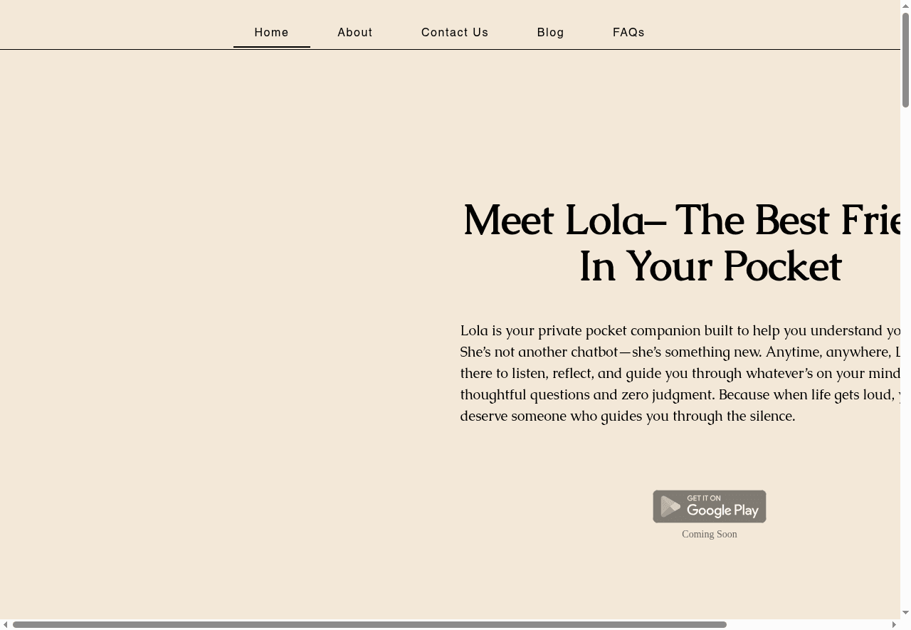Click the vertical scrollbar thumb
The width and height of the screenshot is (911, 630).
tap(905, 60)
